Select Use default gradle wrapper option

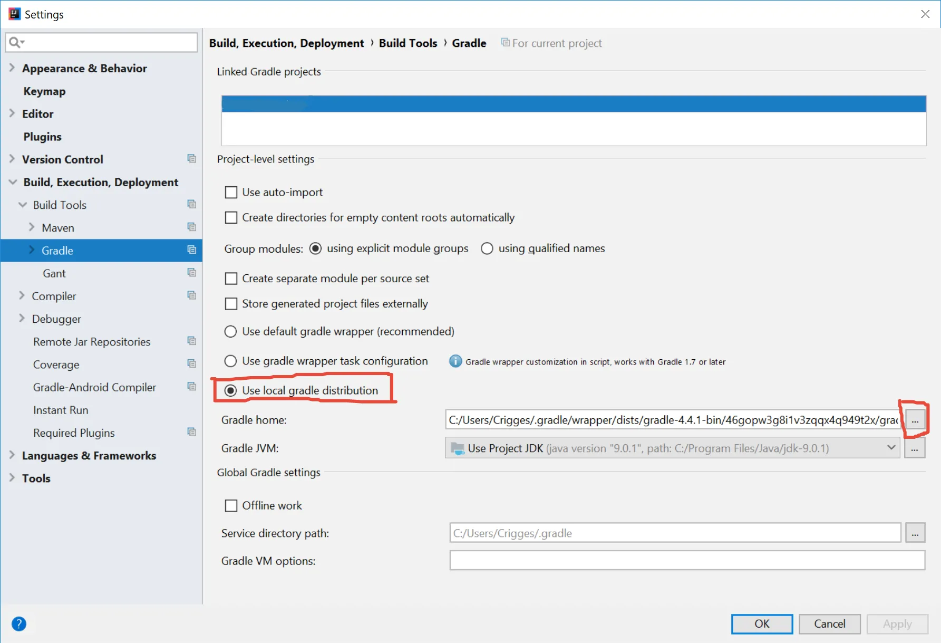(230, 331)
